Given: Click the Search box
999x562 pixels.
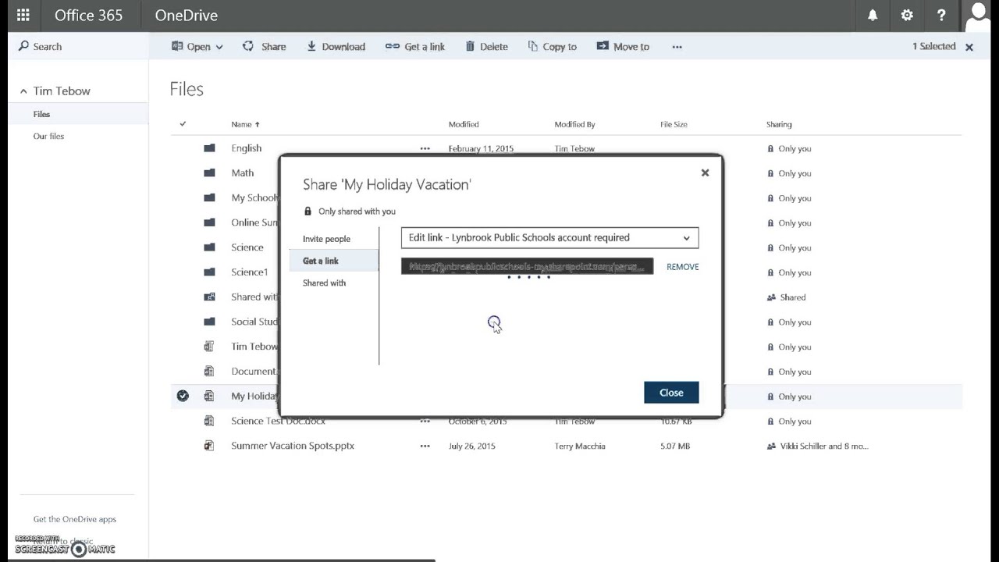Looking at the screenshot, I should [x=78, y=47].
